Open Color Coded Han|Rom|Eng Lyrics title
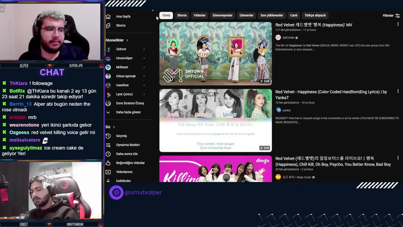The width and height of the screenshot is (403, 227). pos(331,95)
